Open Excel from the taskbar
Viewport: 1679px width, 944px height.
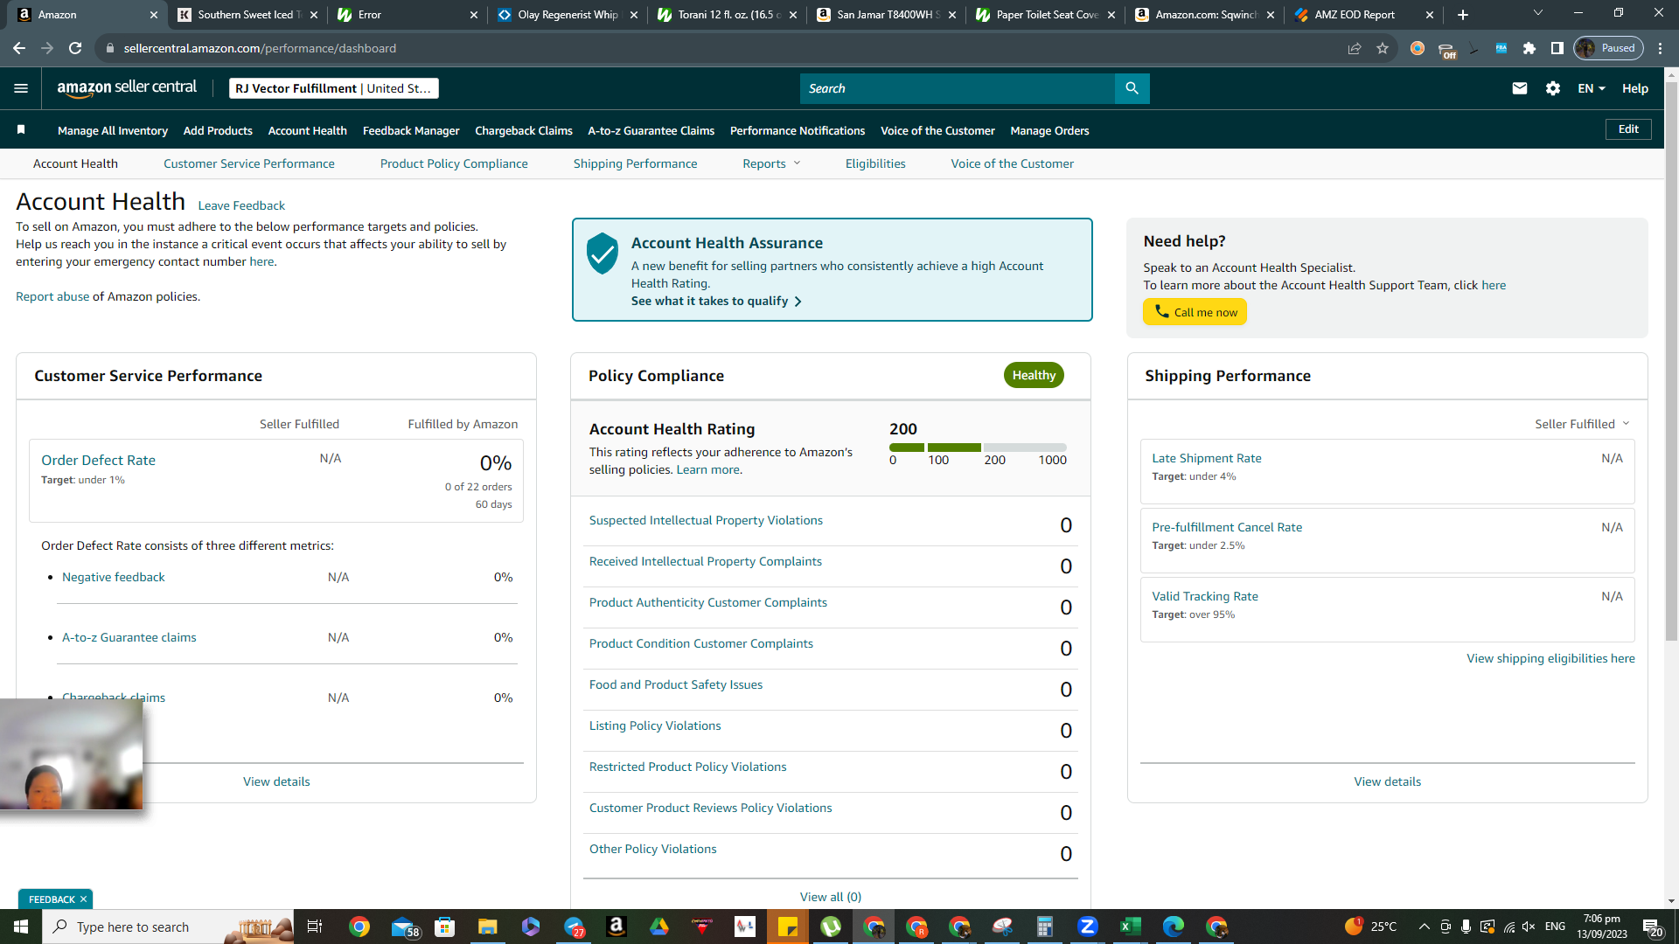(1131, 927)
